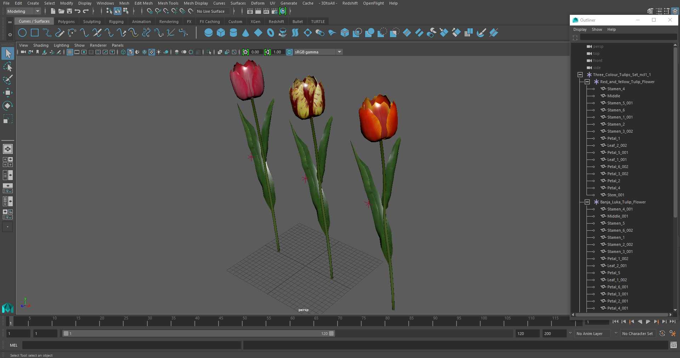Collapse Red_and_Yellow_Tulip_Flower group
The width and height of the screenshot is (680, 358).
coord(587,82)
